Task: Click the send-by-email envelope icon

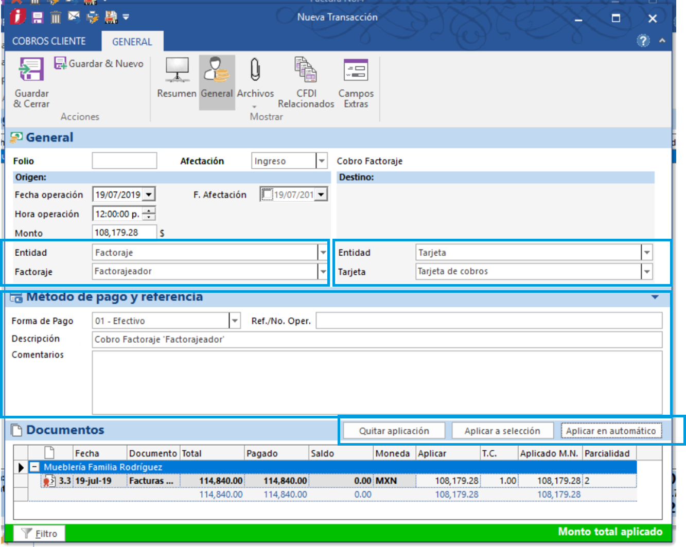Action: pos(74,17)
